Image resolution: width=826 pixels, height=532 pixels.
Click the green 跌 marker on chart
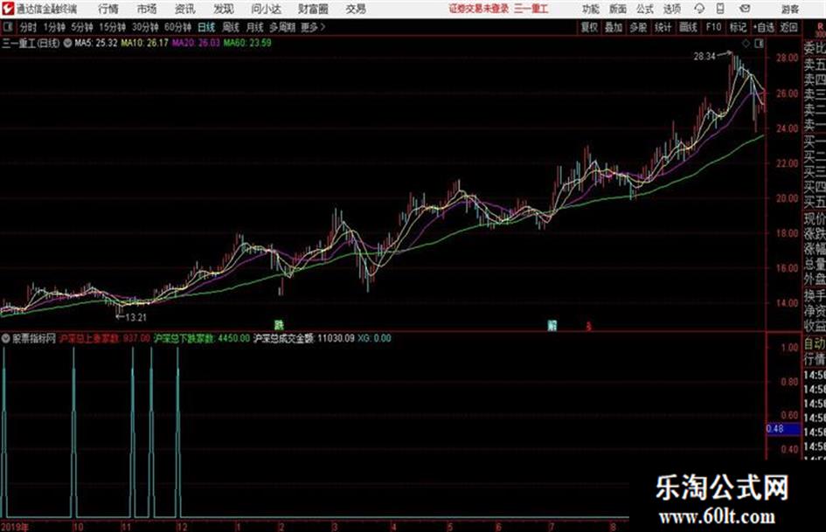(279, 325)
